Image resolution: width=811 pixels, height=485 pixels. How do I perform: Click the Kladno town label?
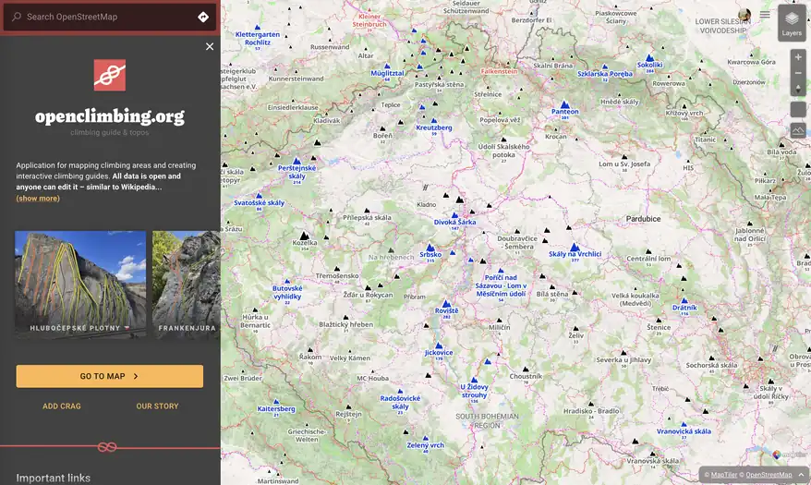pyautogui.click(x=426, y=204)
